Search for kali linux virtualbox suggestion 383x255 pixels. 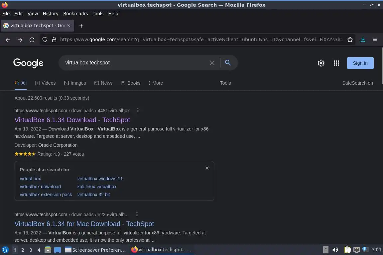(x=97, y=187)
